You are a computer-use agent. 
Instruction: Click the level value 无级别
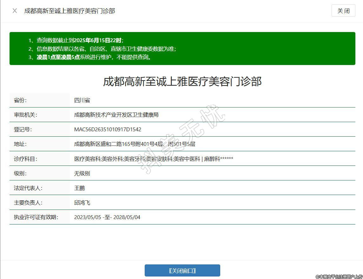tap(82, 173)
